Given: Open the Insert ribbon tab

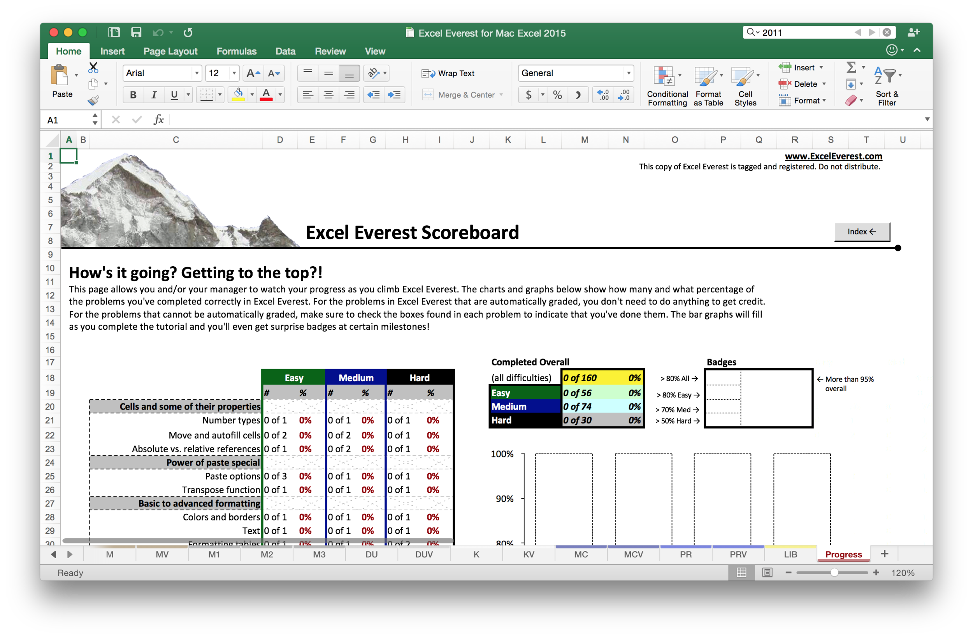Looking at the screenshot, I should tap(112, 51).
